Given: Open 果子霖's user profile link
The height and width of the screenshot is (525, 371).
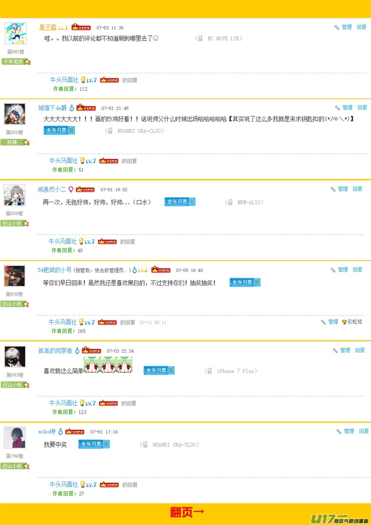Looking at the screenshot, I should pyautogui.click(x=48, y=27).
